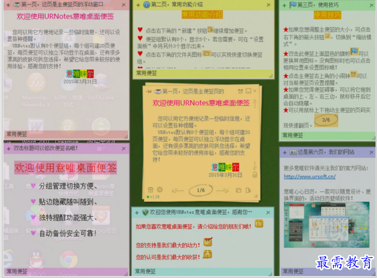Toggle the padlock icon on the main note
This screenshot has width=377, height=278.
pos(254,175)
